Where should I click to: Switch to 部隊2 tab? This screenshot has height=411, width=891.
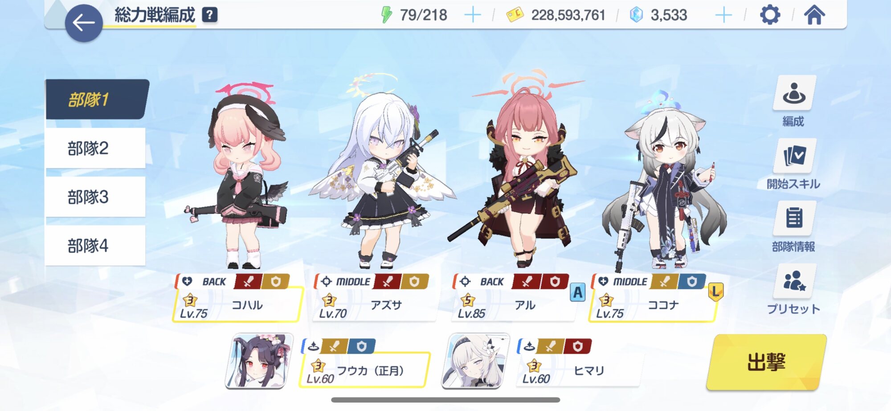click(x=95, y=148)
